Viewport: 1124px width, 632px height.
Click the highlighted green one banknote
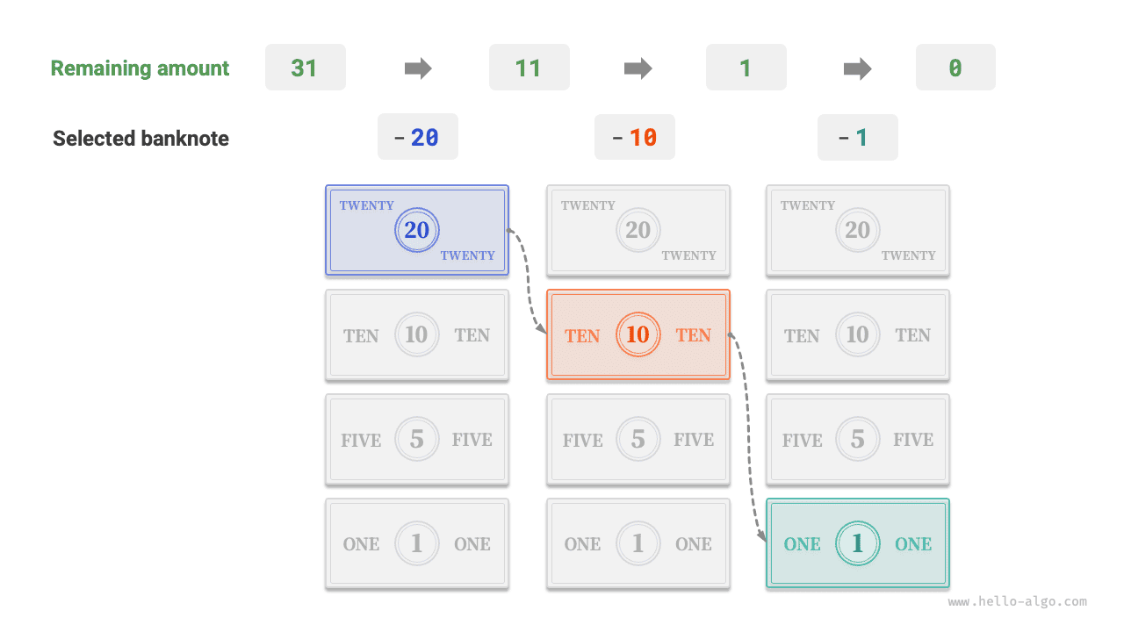point(858,543)
